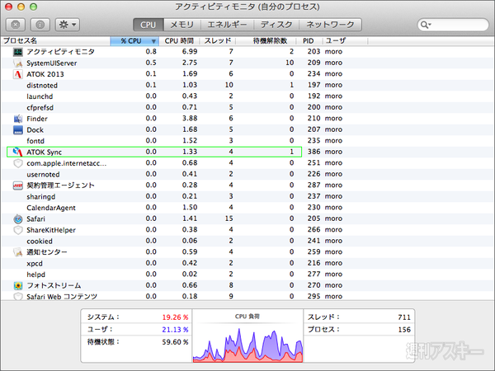Image resolution: width=495 pixels, height=371 pixels.
Task: Select the 契約管理エージェント icon
Action: (x=18, y=185)
